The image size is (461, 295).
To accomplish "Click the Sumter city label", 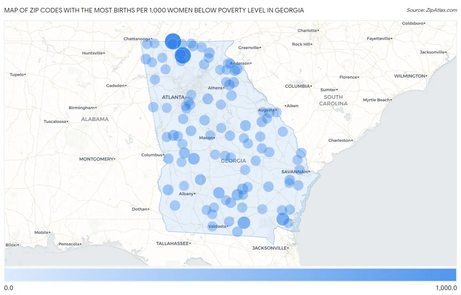I will click(x=328, y=90).
